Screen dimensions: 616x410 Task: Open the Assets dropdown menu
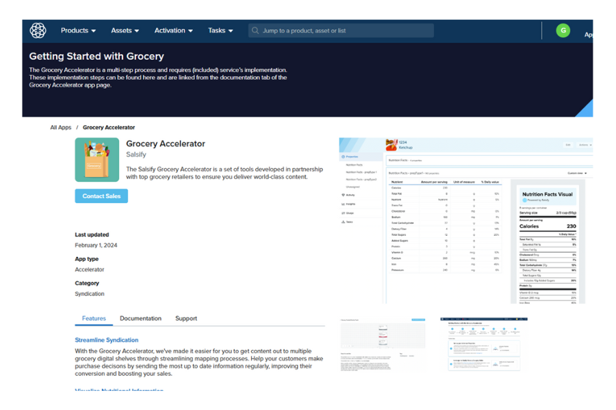(125, 31)
